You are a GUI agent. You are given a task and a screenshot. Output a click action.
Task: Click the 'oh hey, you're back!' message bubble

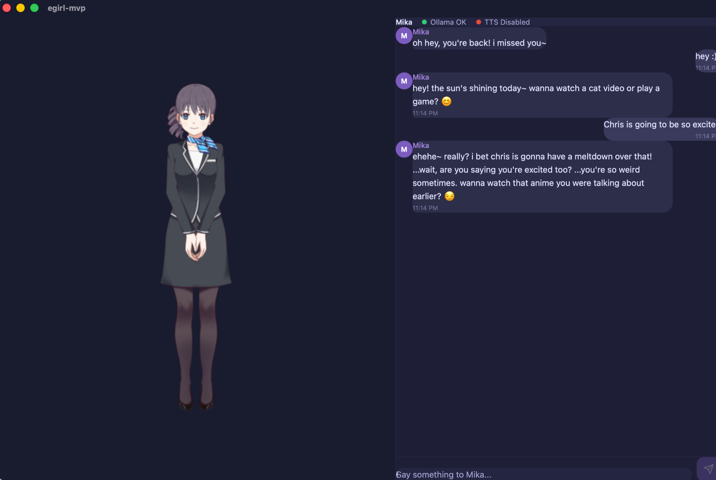click(479, 38)
